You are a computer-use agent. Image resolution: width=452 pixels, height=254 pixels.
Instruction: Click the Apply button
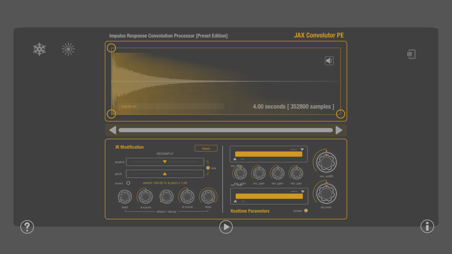pos(206,148)
